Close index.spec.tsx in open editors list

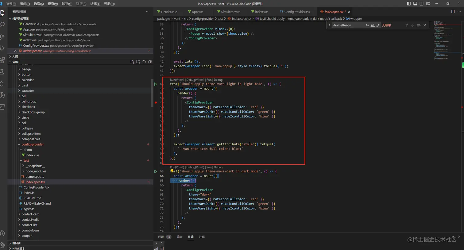15,51
